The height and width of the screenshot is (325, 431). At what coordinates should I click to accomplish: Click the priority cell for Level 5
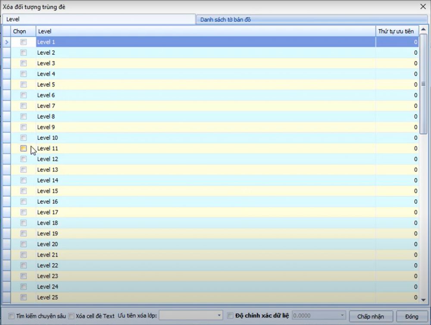coord(397,85)
